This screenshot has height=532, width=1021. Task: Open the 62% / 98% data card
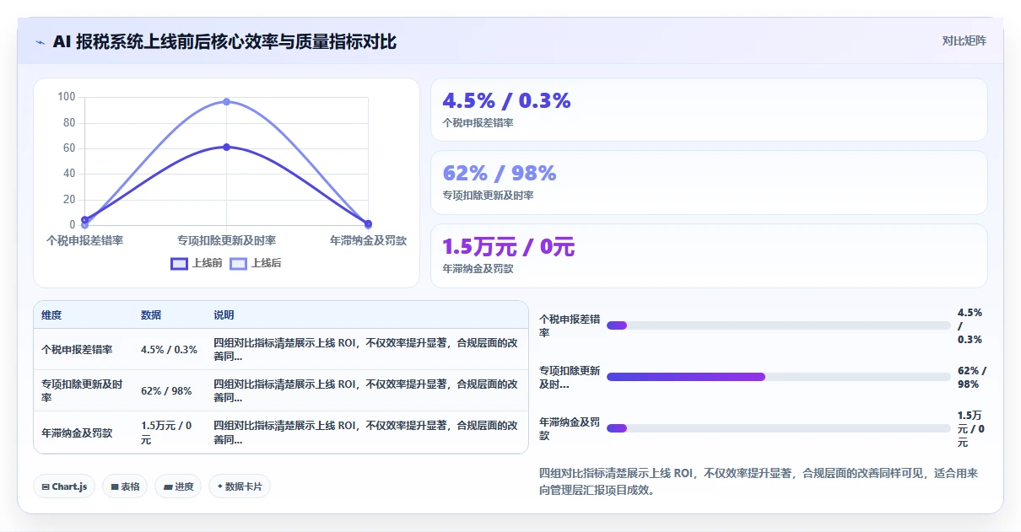pyautogui.click(x=709, y=182)
